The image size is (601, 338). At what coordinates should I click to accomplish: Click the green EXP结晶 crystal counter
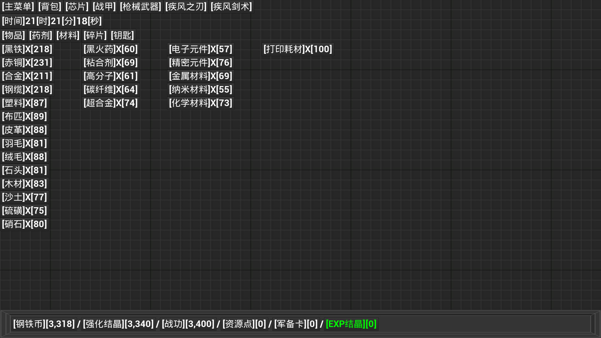coord(351,324)
